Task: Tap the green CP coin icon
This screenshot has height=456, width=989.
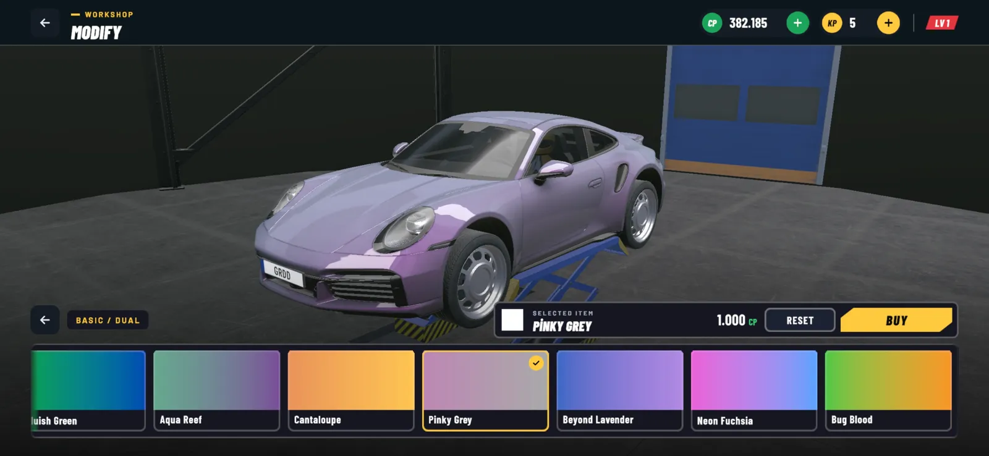Action: tap(712, 23)
